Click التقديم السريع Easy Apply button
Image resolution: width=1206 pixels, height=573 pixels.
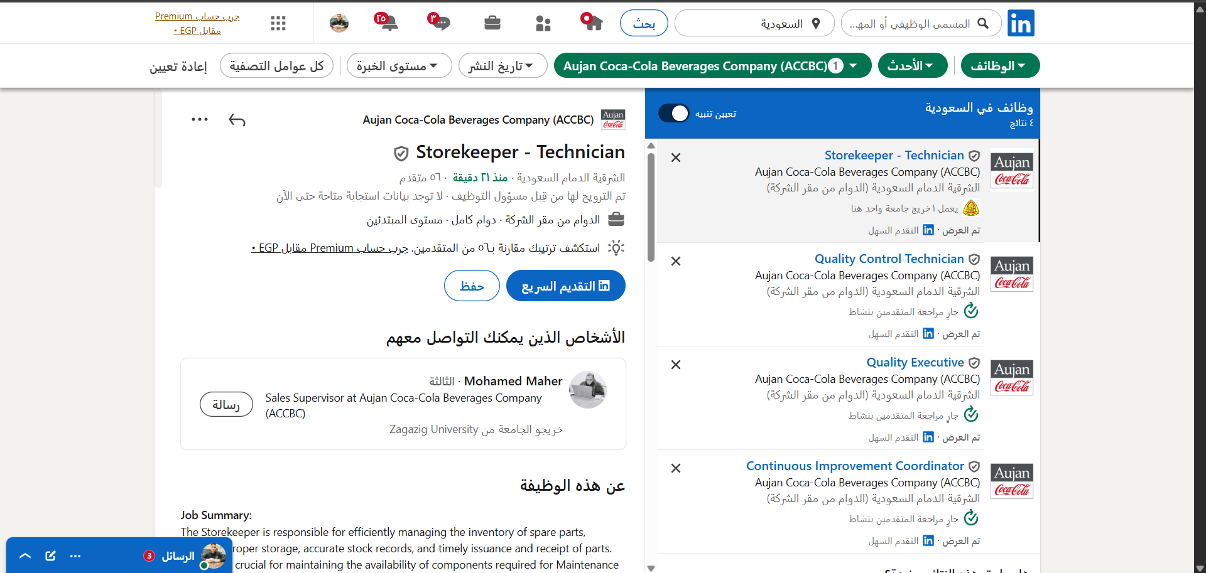(565, 286)
